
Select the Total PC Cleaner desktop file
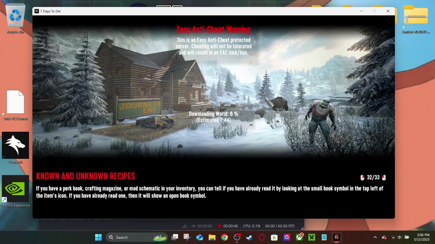click(15, 105)
